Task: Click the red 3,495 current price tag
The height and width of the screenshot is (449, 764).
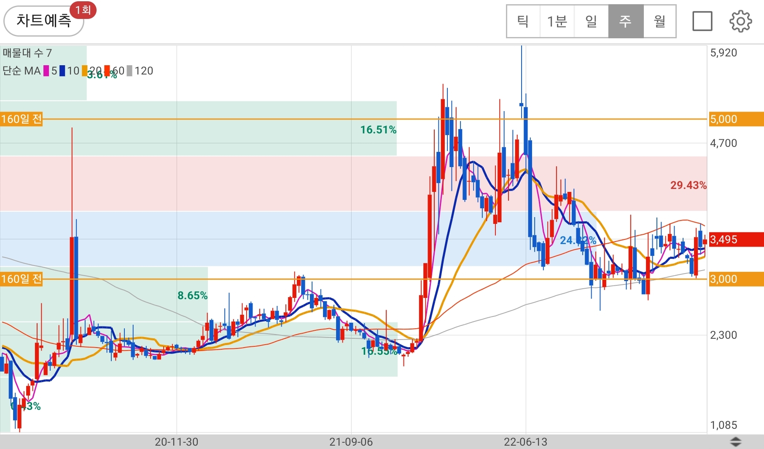Action: pyautogui.click(x=736, y=239)
